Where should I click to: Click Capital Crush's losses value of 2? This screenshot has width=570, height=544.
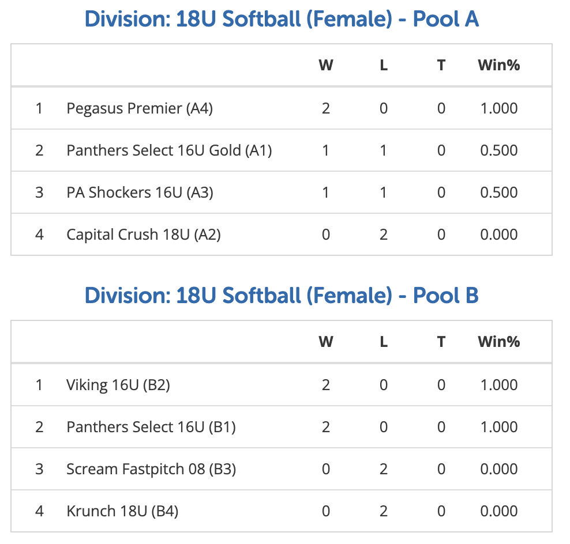pos(384,235)
